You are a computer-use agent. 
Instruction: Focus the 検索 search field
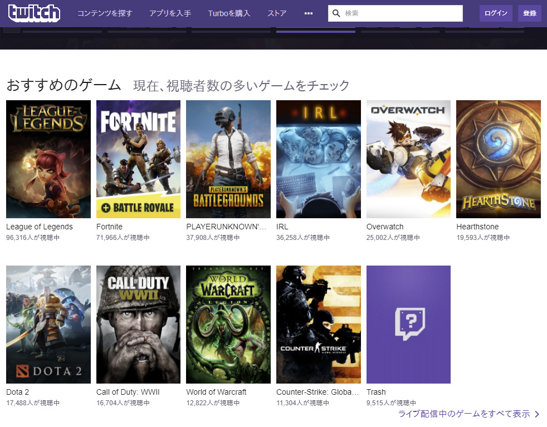pyautogui.click(x=395, y=13)
